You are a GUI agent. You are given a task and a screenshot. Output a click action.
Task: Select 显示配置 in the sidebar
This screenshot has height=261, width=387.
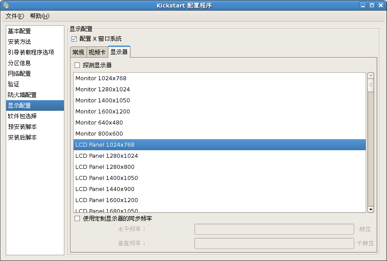click(x=35, y=105)
